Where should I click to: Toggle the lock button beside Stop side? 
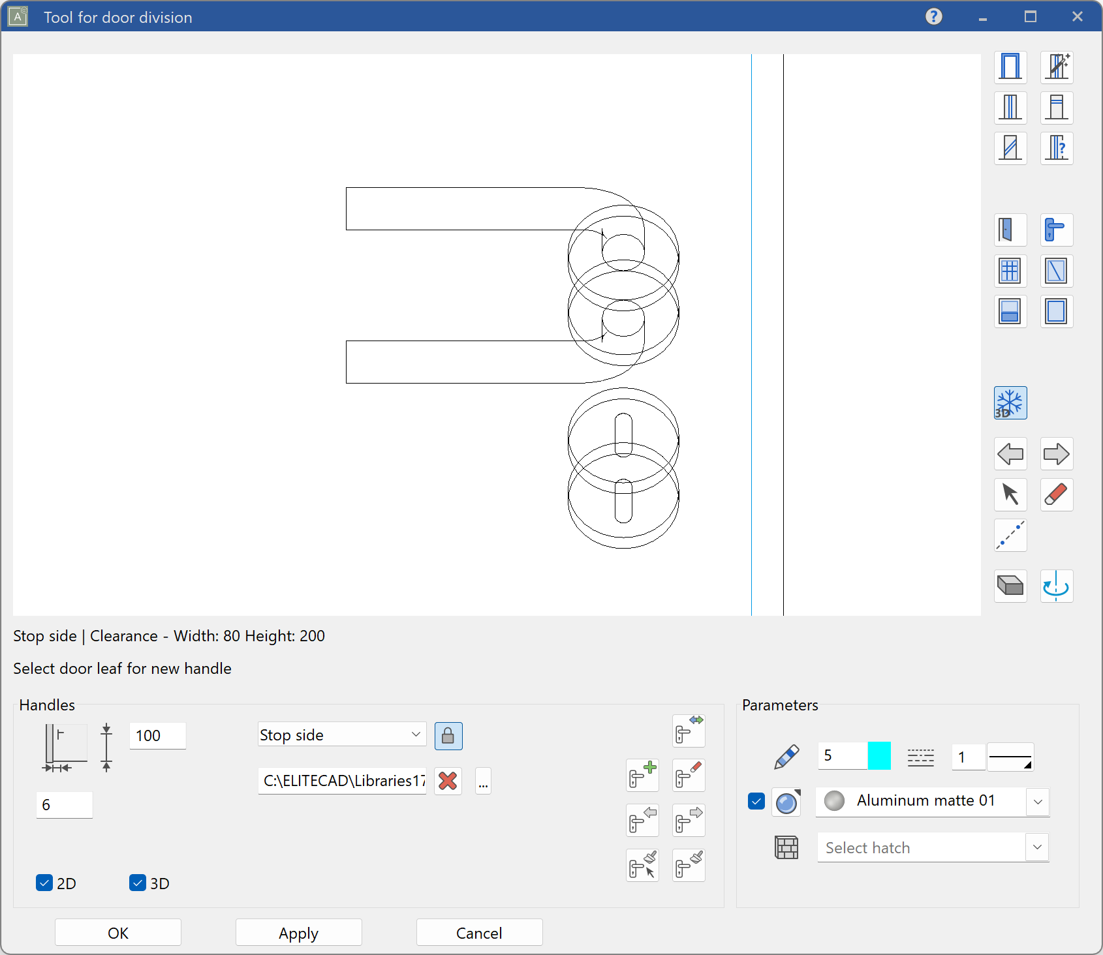[448, 736]
